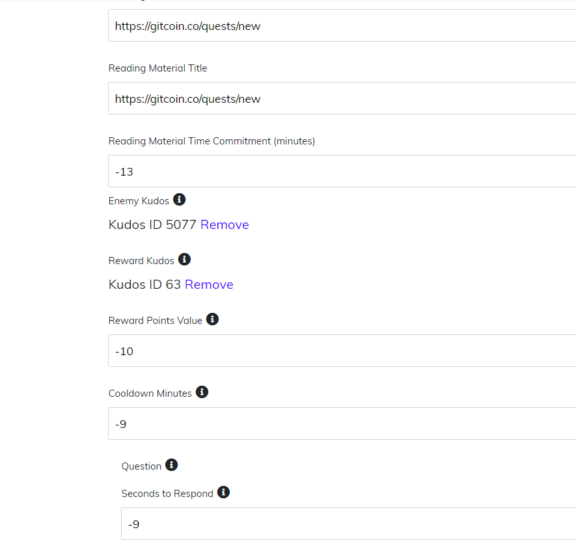The width and height of the screenshot is (576, 549).
Task: Click the info icon beside Seconds to Respond
Action: point(223,492)
